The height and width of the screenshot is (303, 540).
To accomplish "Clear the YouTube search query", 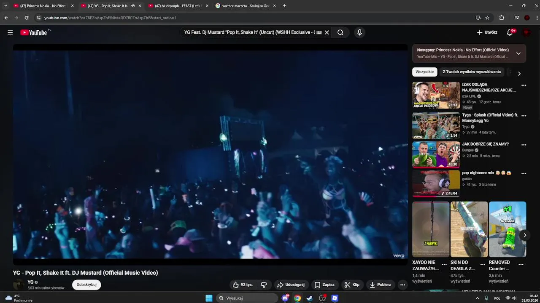I will 327,32.
